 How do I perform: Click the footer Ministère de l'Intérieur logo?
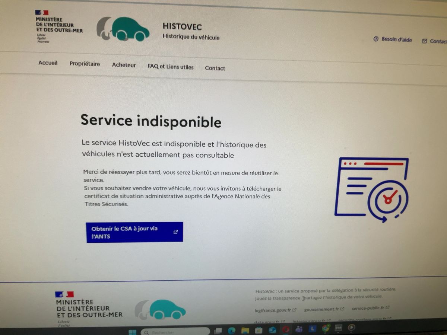click(89, 309)
